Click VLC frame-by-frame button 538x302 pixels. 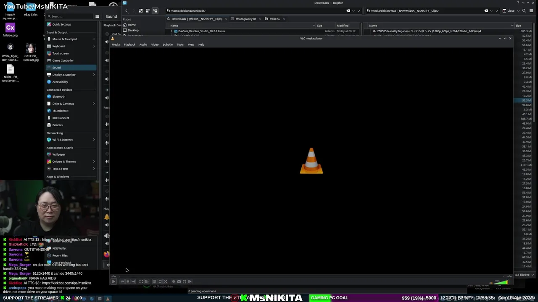tap(190, 281)
